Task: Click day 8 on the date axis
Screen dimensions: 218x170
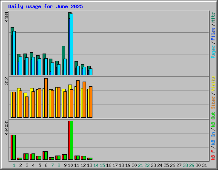Action: coord(59,165)
